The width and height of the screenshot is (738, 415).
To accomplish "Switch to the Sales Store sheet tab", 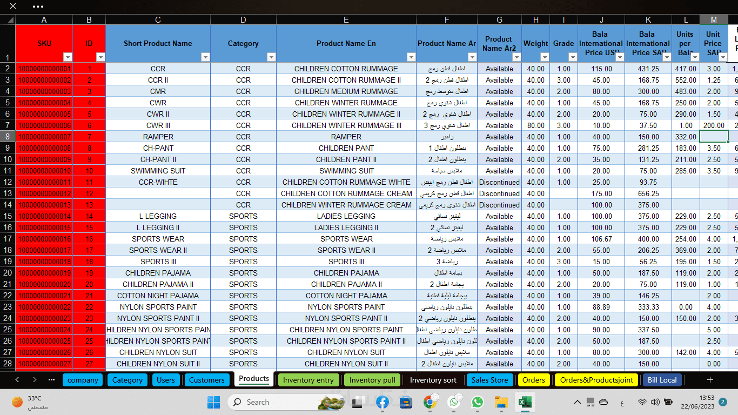I will pos(489,380).
